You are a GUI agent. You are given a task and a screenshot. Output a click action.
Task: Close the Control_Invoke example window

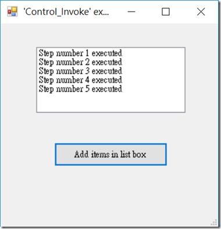pyautogui.click(x=201, y=12)
